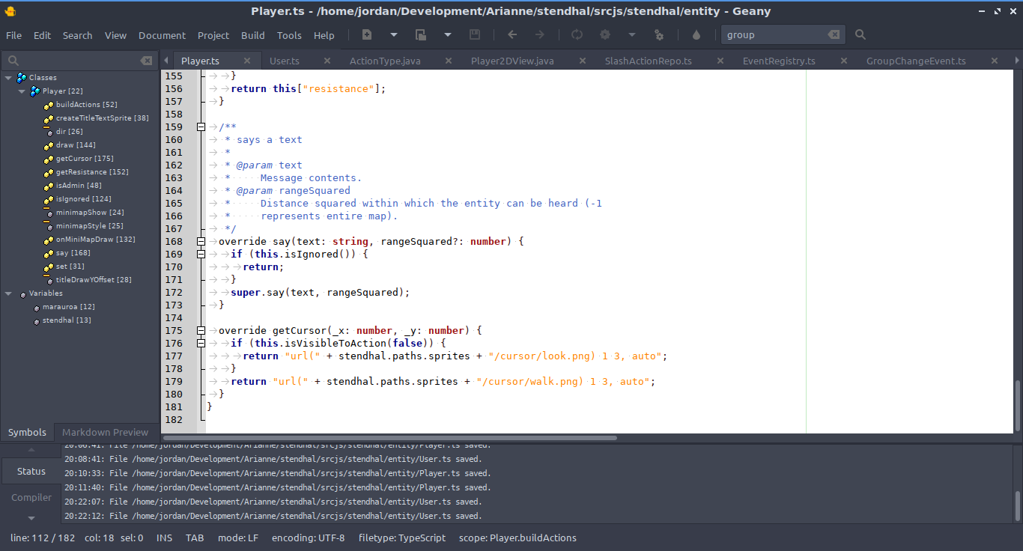Click the Save file toolbar icon

pos(475,34)
